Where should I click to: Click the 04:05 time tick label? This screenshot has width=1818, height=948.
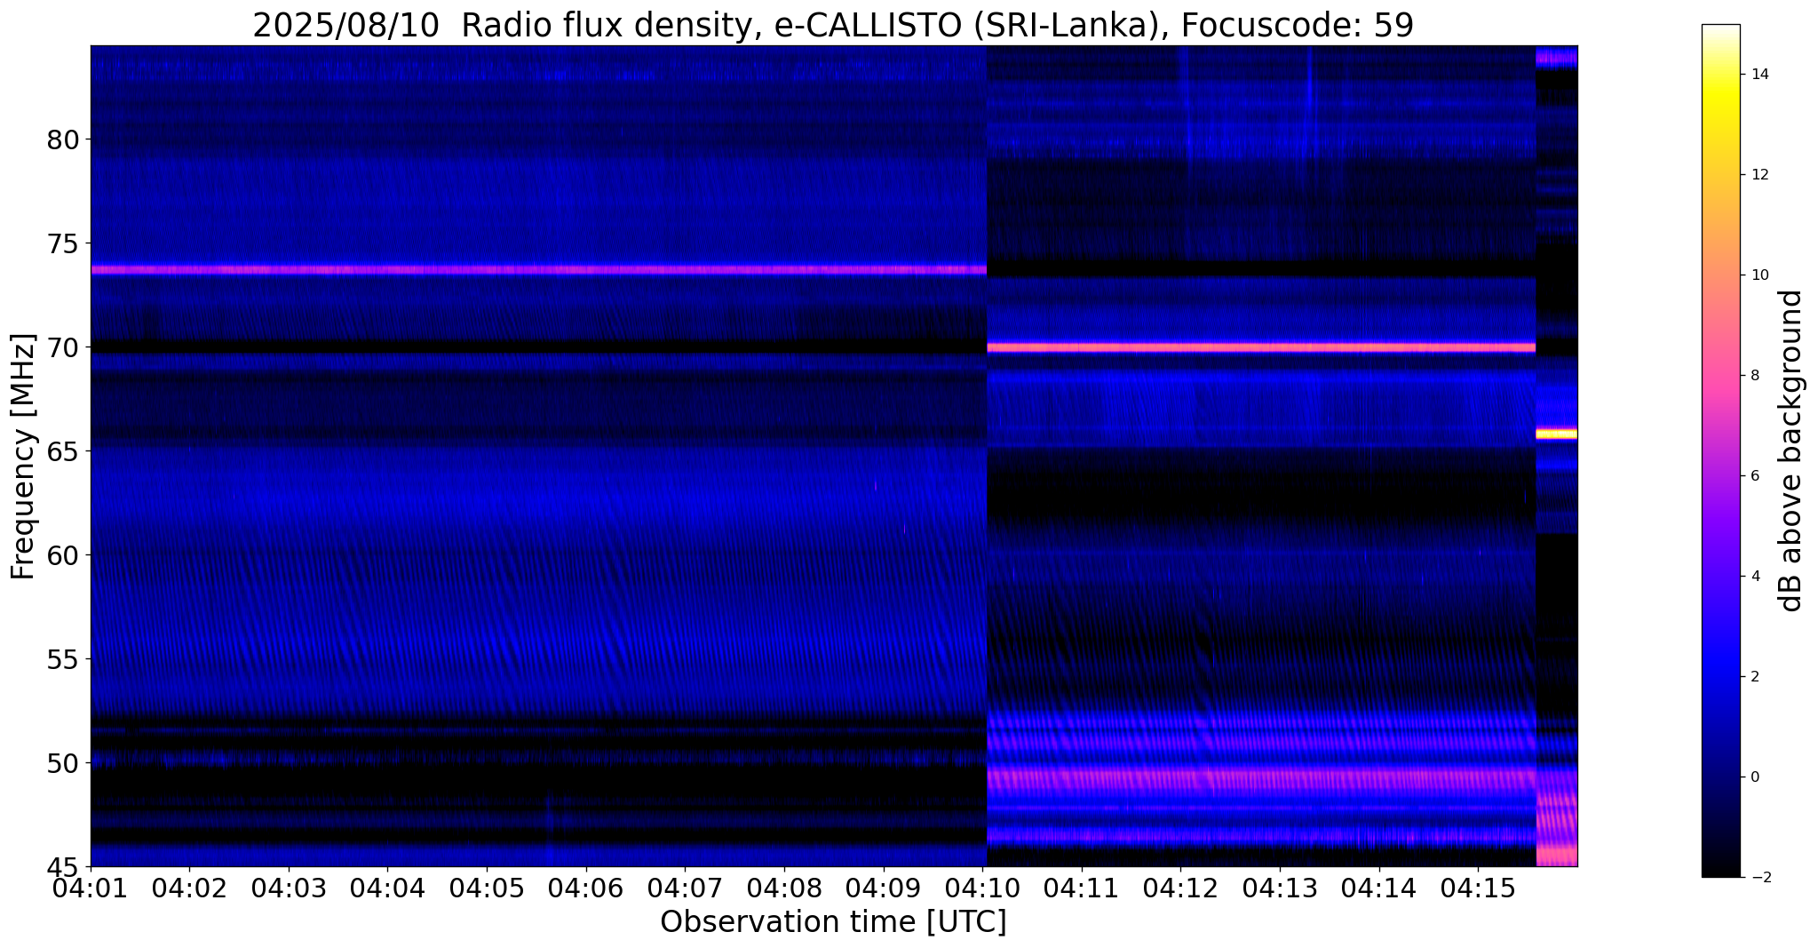(x=486, y=887)
